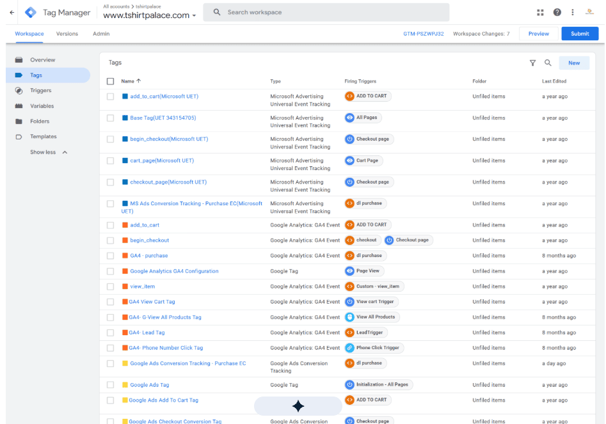Click the All Pages trigger chip
The image size is (606, 424).
point(363,118)
